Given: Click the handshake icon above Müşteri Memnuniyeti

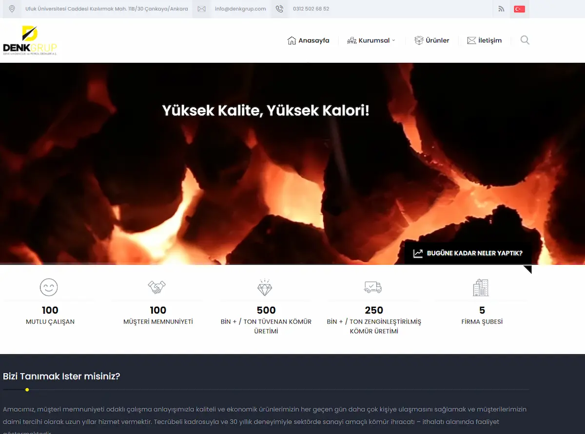Looking at the screenshot, I should tap(157, 287).
